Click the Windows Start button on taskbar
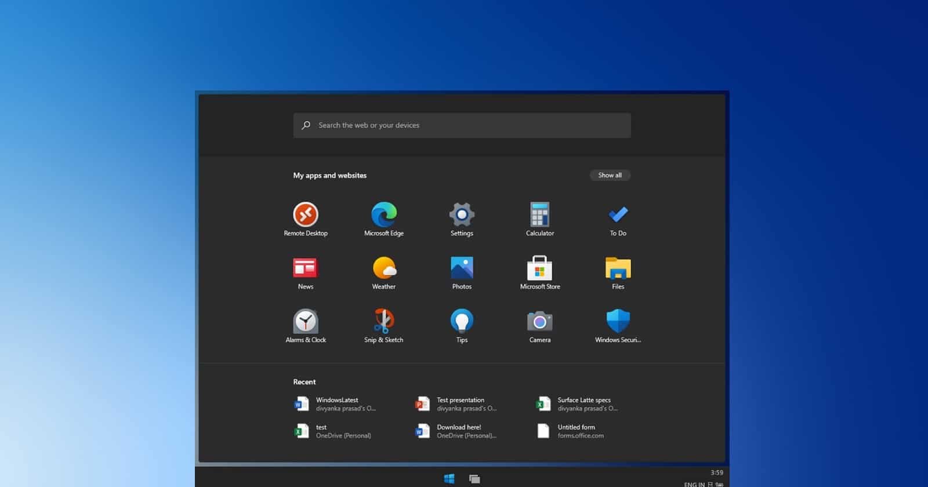This screenshot has height=487, width=928. [x=449, y=479]
